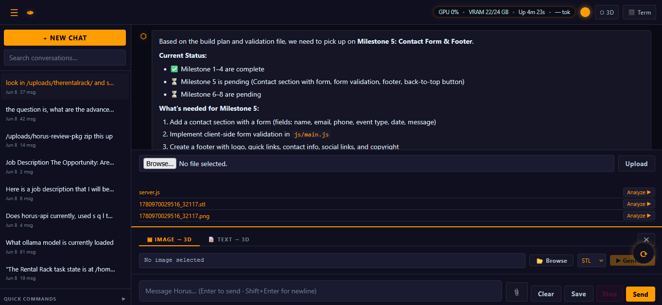
Task: Click the floating orange refresh icon
Action: [644, 254]
